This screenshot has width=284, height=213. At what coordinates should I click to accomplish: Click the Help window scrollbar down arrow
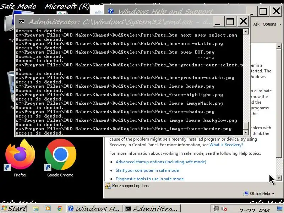tap(279, 178)
